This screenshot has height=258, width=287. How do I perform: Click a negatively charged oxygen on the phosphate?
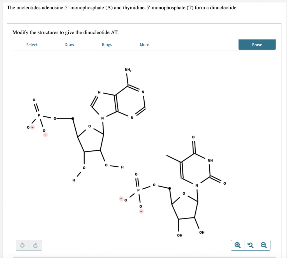tap(28, 127)
